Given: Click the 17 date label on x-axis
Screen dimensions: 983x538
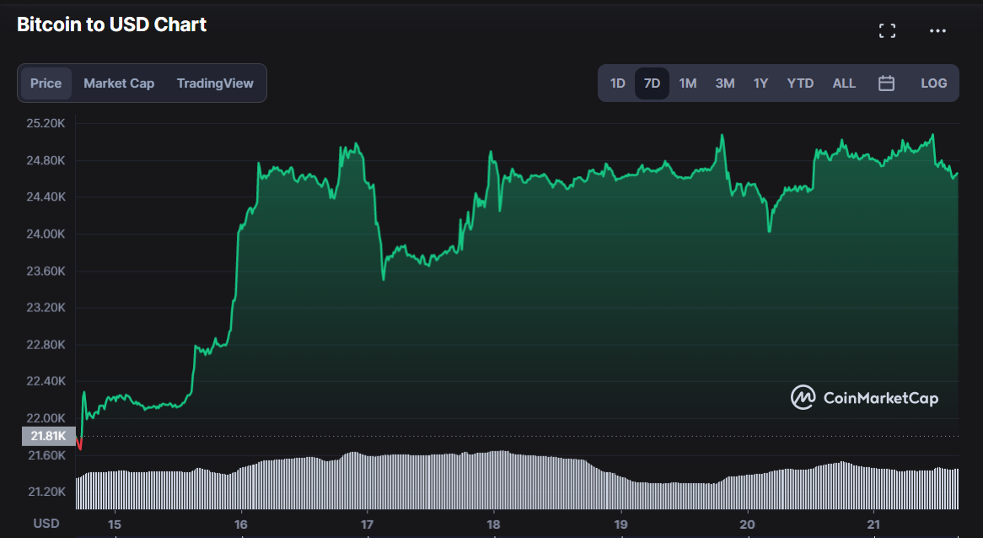Looking at the screenshot, I should coord(367,525).
